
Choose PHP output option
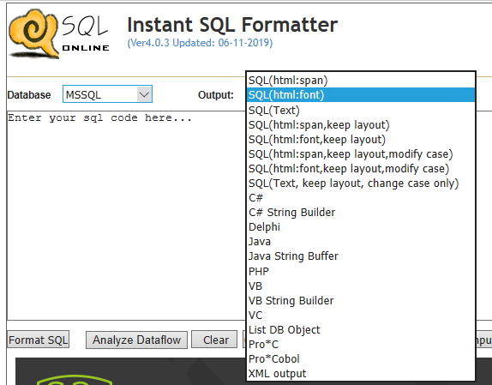(361, 271)
